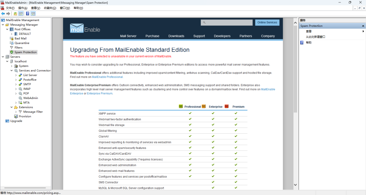The width and height of the screenshot is (366, 195).
Task: Click the Up one level folder icon
Action: (15, 14)
